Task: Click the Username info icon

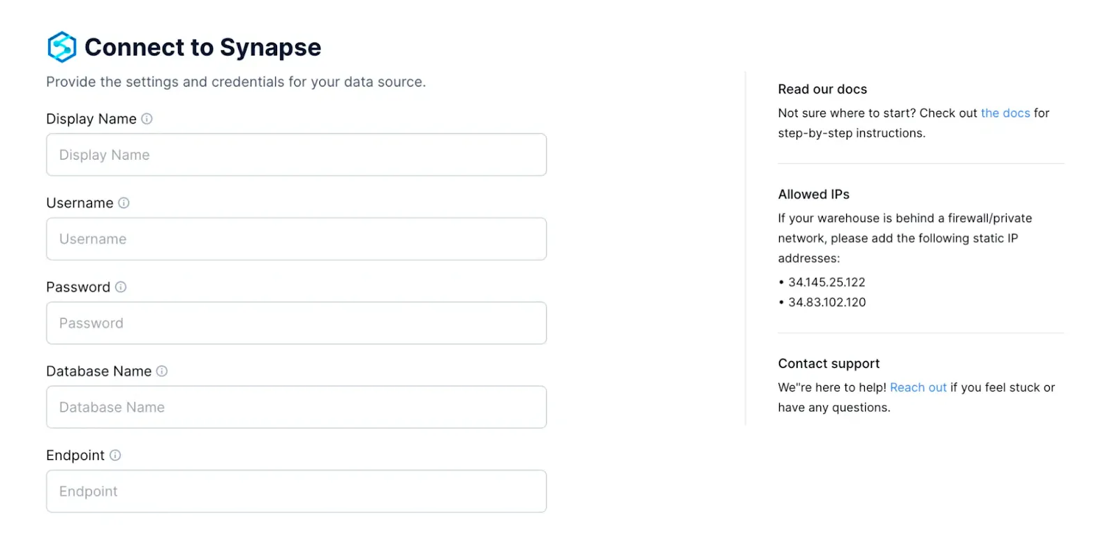Action: (124, 203)
